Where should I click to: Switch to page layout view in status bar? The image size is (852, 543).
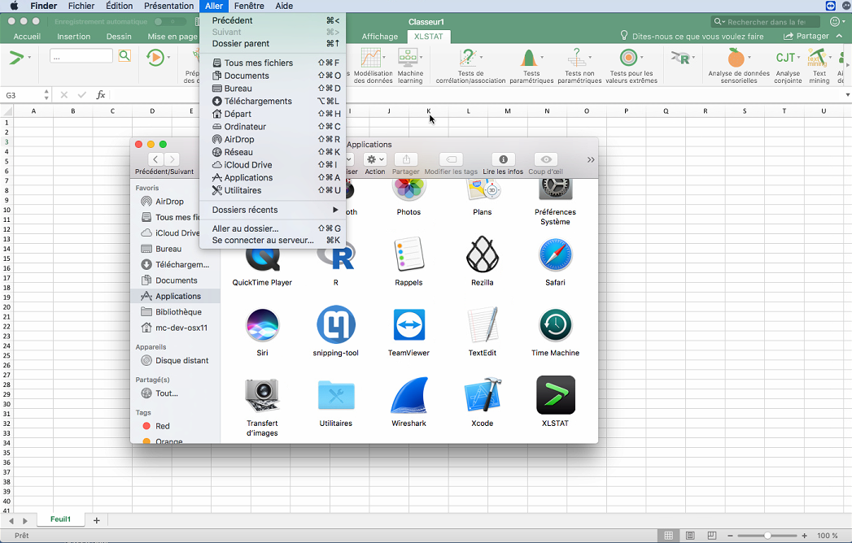690,536
